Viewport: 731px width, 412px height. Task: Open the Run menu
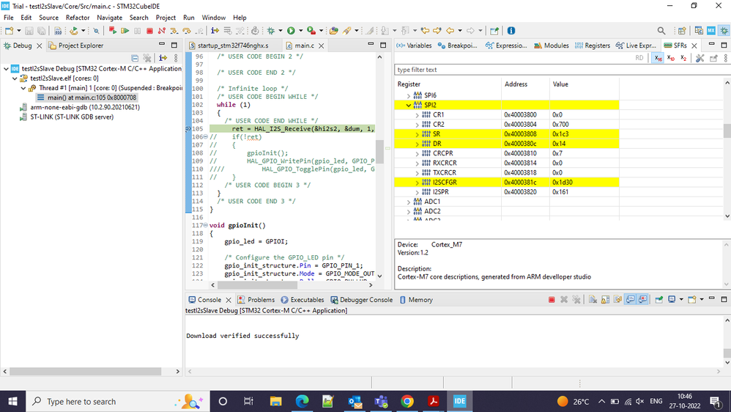coord(189,18)
